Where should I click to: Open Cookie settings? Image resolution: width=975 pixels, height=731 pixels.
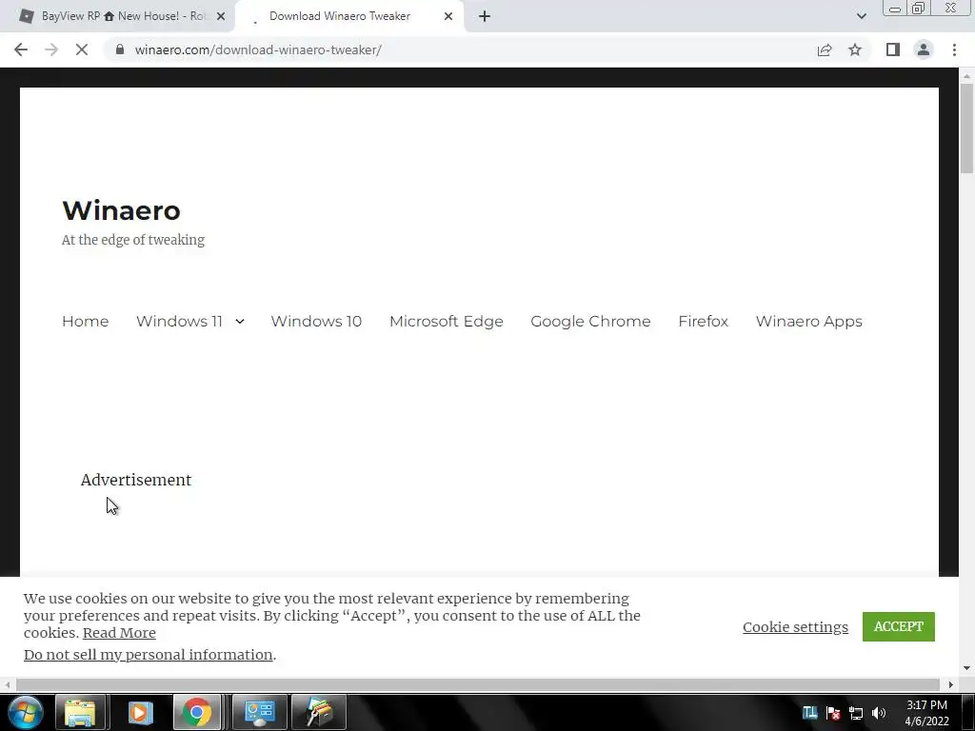[795, 626]
